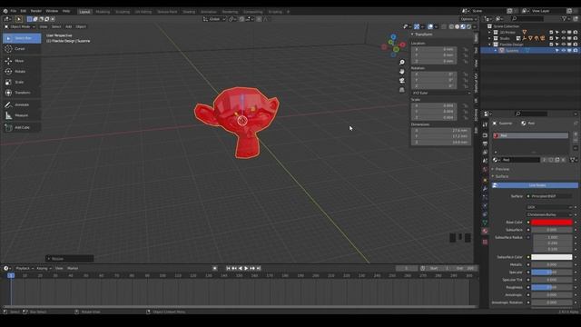Click the Roughness slider
This screenshot has width=581, height=327.
[551, 287]
